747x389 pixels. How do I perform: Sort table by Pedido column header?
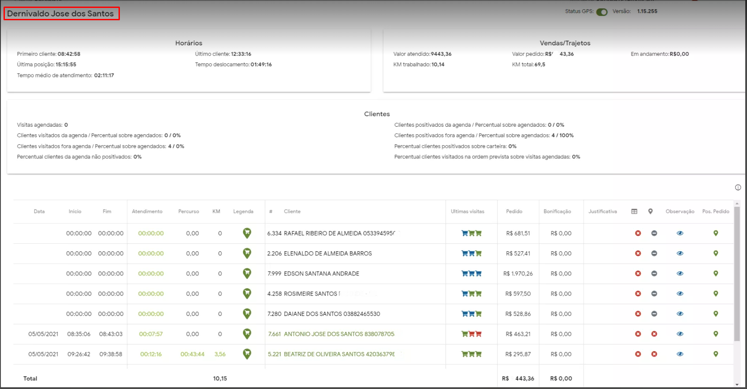(x=514, y=212)
